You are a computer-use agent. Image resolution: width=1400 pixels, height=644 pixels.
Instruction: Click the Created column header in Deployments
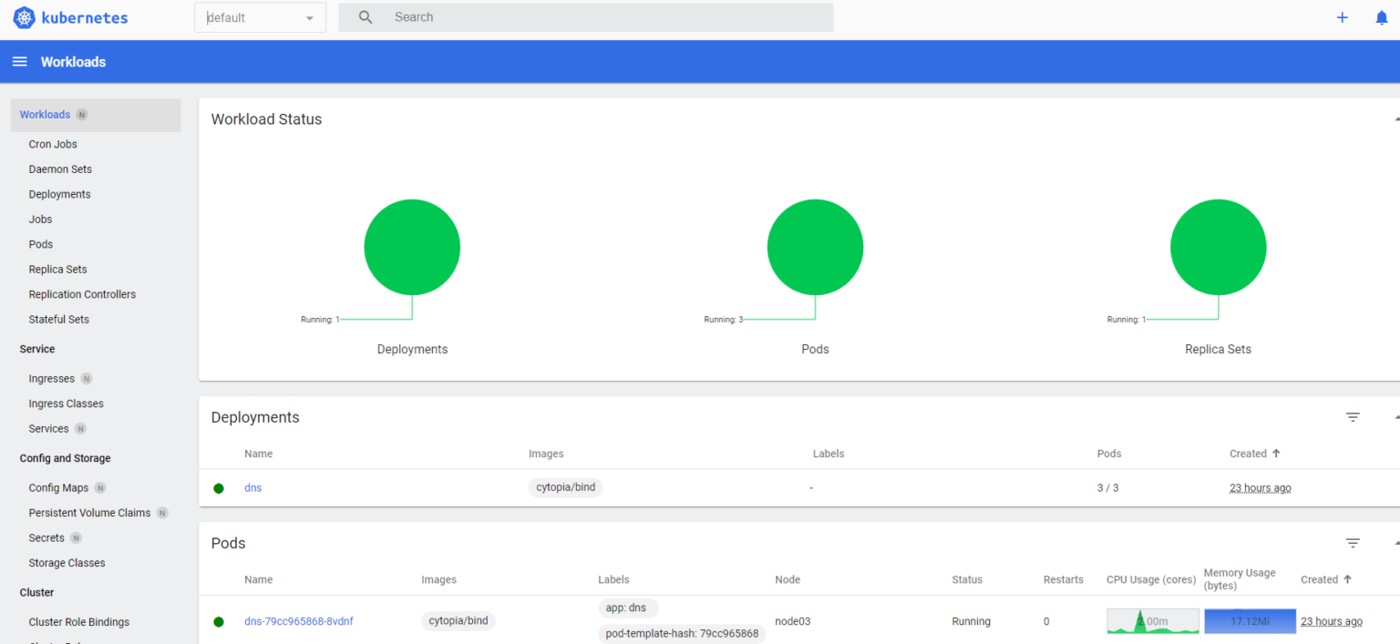click(x=1248, y=454)
